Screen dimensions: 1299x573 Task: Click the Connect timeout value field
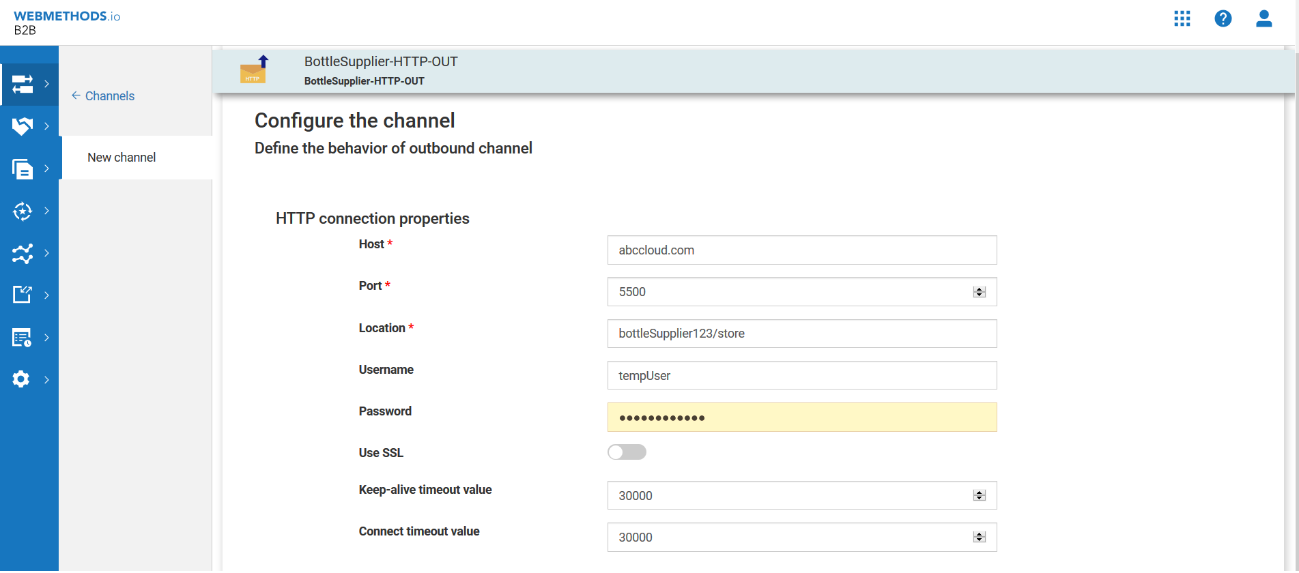pos(802,538)
